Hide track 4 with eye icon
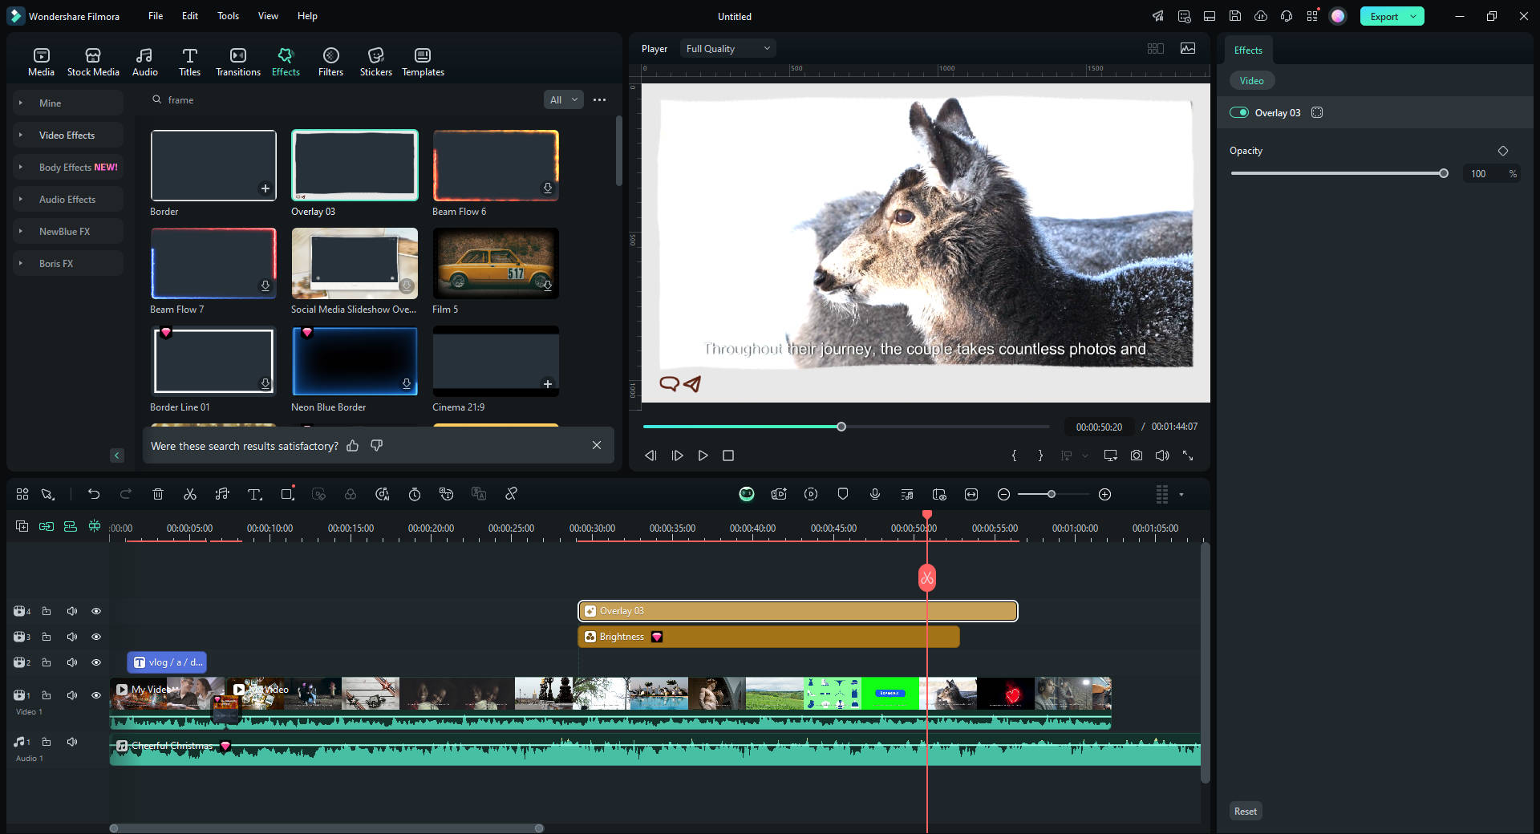 96,611
